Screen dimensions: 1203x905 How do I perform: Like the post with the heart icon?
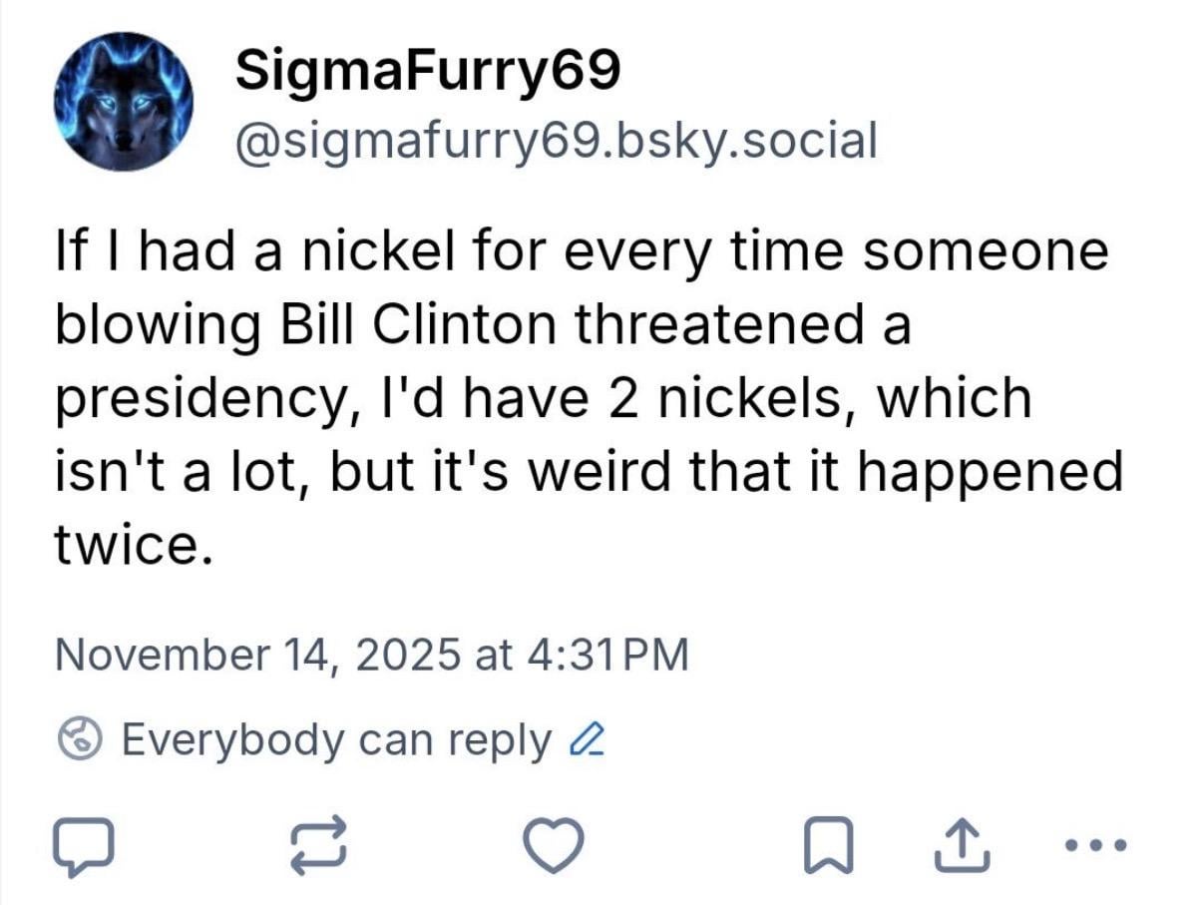tap(555, 846)
